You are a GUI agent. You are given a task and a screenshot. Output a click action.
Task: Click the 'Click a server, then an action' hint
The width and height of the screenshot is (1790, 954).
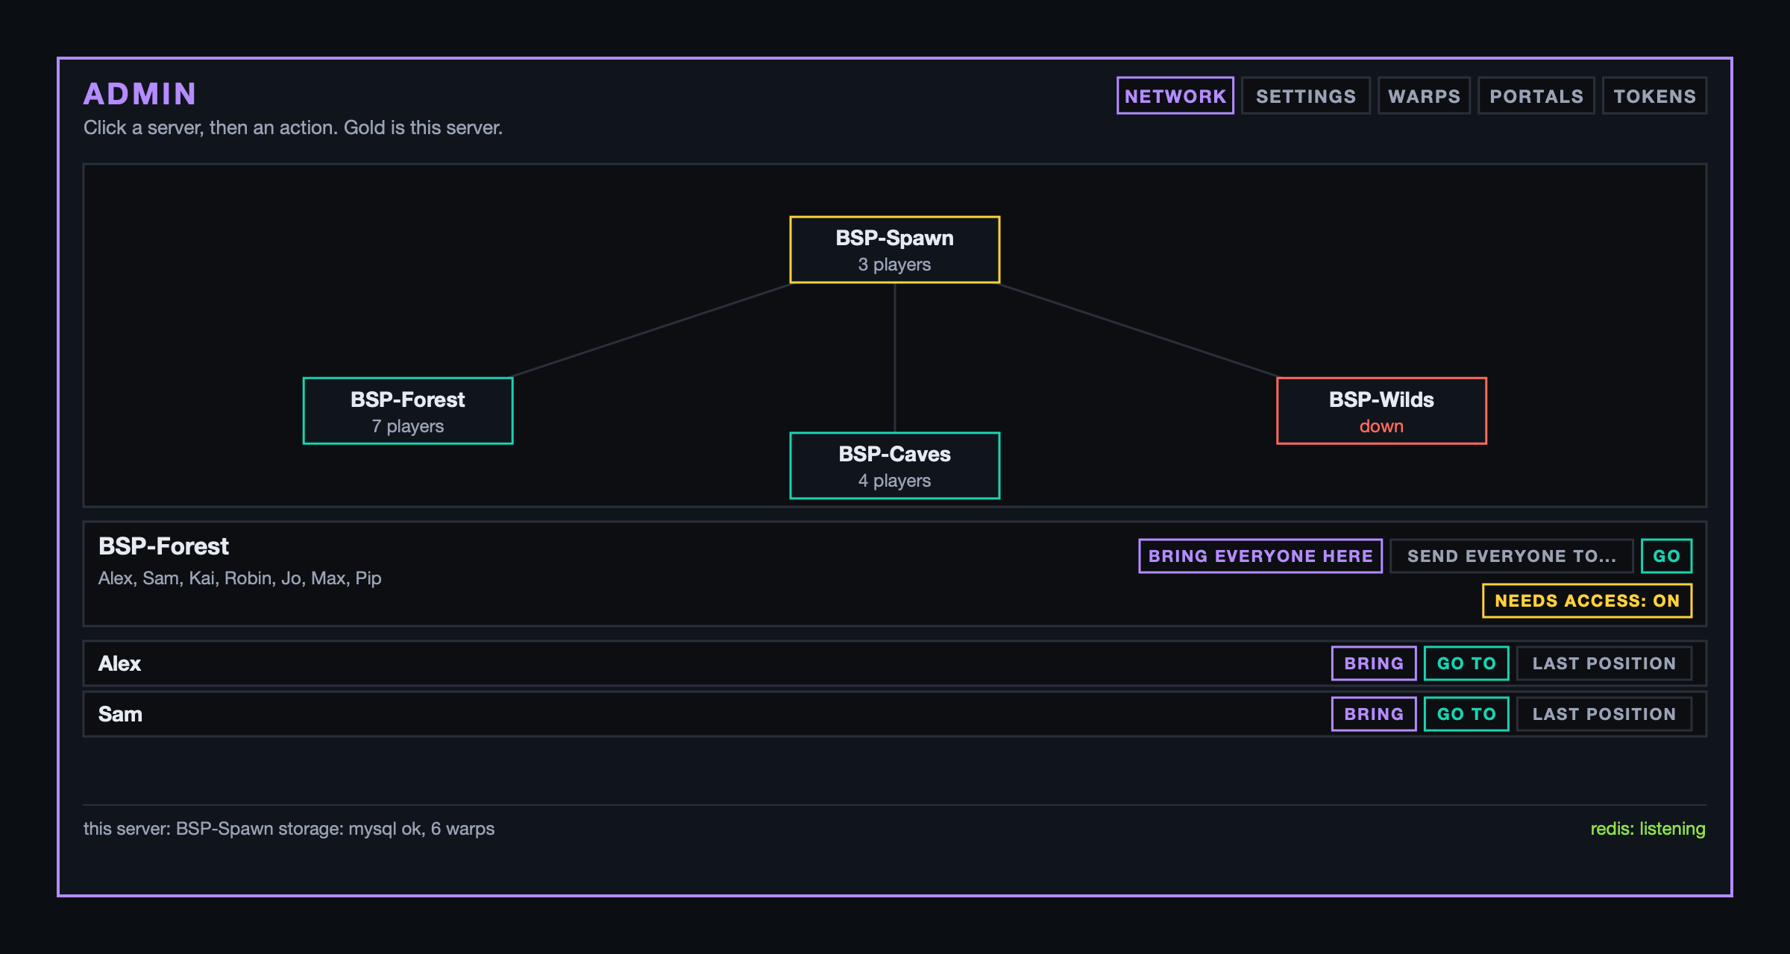[x=293, y=127]
